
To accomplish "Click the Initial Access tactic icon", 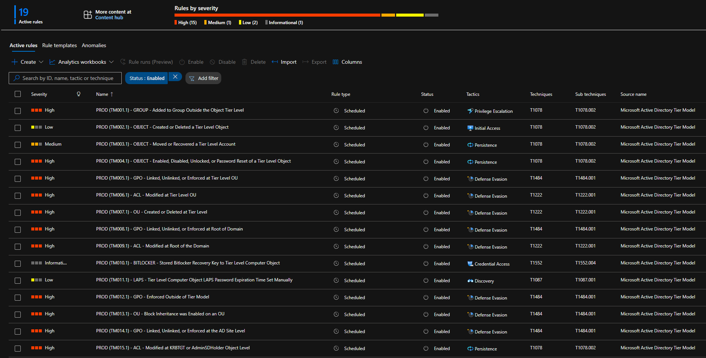I will click(x=470, y=128).
